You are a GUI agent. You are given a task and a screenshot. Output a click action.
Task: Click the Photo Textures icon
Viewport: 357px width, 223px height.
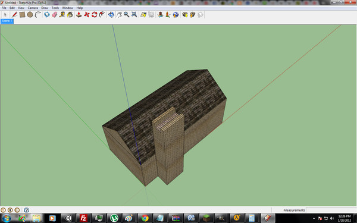click(168, 15)
